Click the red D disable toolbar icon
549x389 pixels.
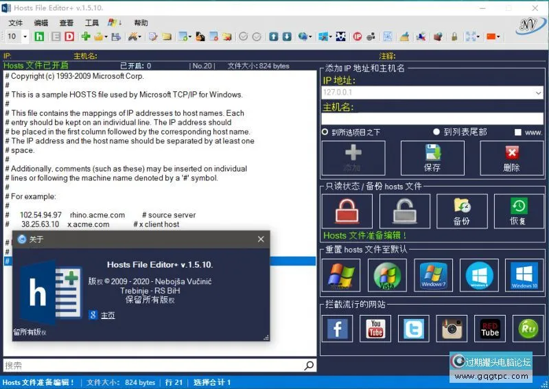pyautogui.click(x=69, y=36)
